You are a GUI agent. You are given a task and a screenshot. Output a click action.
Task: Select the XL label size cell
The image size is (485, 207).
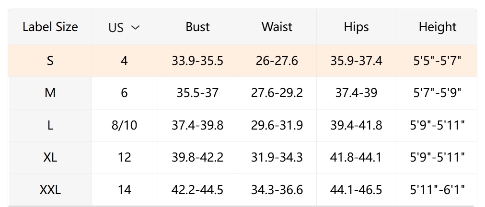coord(50,157)
